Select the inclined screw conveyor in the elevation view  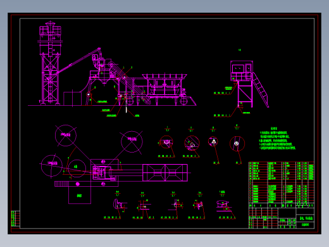click(79, 61)
